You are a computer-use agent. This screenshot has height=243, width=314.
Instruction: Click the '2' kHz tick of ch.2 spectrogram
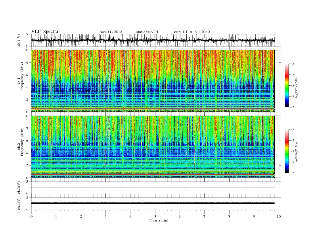[x=28, y=166]
